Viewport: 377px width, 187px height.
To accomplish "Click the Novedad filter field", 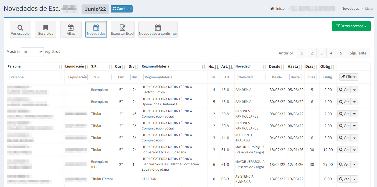I will tap(251, 77).
